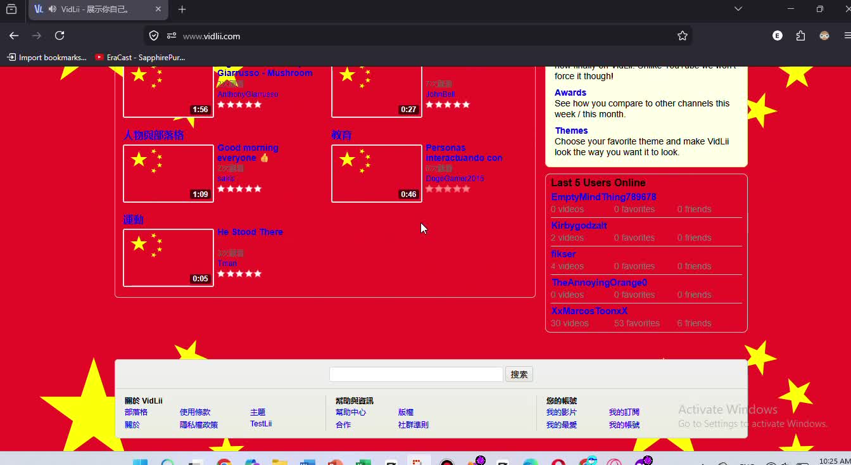Open the tracking protection shield
Screen dimensions: 851x465
pyautogui.click(x=153, y=35)
